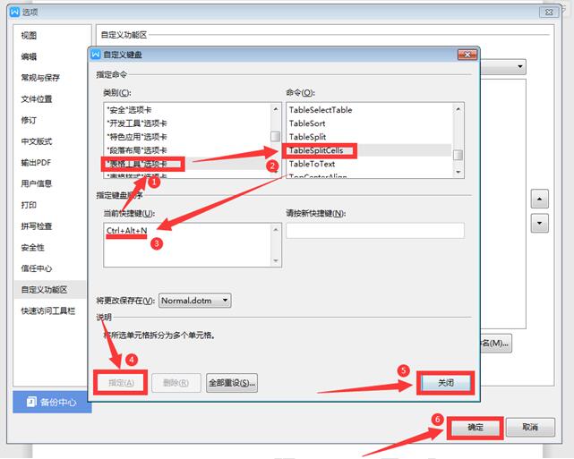Open 打印 options category
The width and height of the screenshot is (574, 459).
29,205
